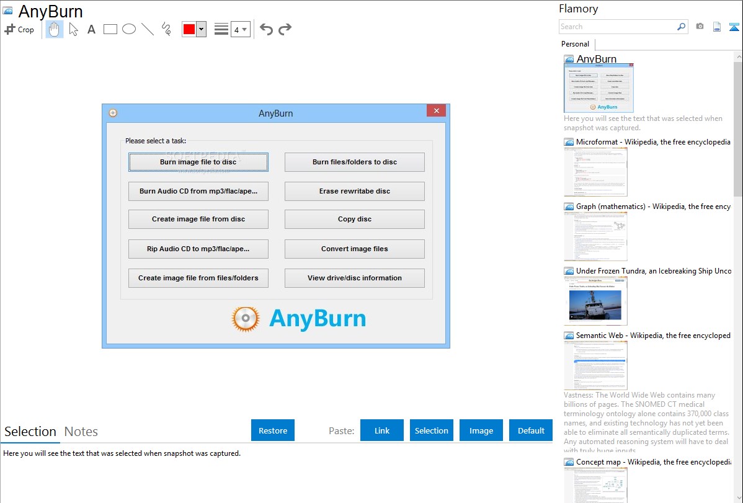The image size is (743, 503).
Task: Click the disc icon in AnyBurn title bar
Action: click(x=113, y=113)
